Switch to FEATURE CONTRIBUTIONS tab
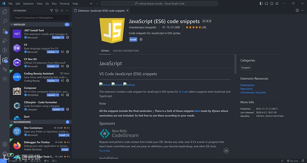This screenshot has height=163, width=307. (126, 51)
